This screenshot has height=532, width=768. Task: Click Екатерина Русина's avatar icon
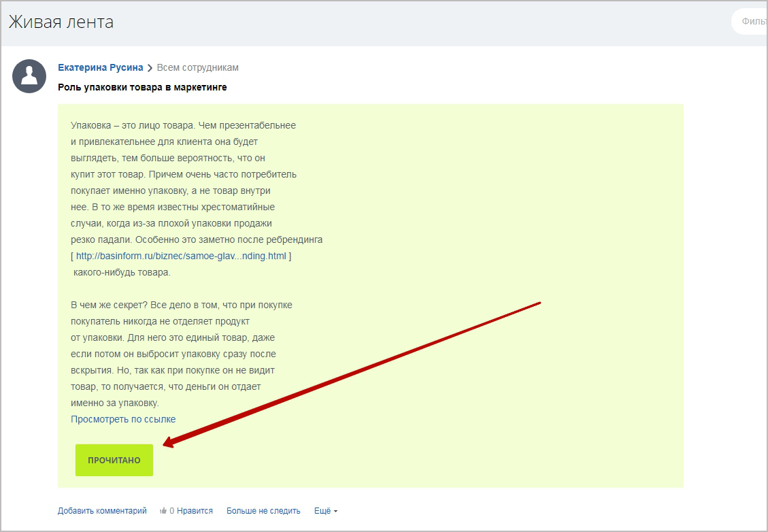(x=29, y=76)
